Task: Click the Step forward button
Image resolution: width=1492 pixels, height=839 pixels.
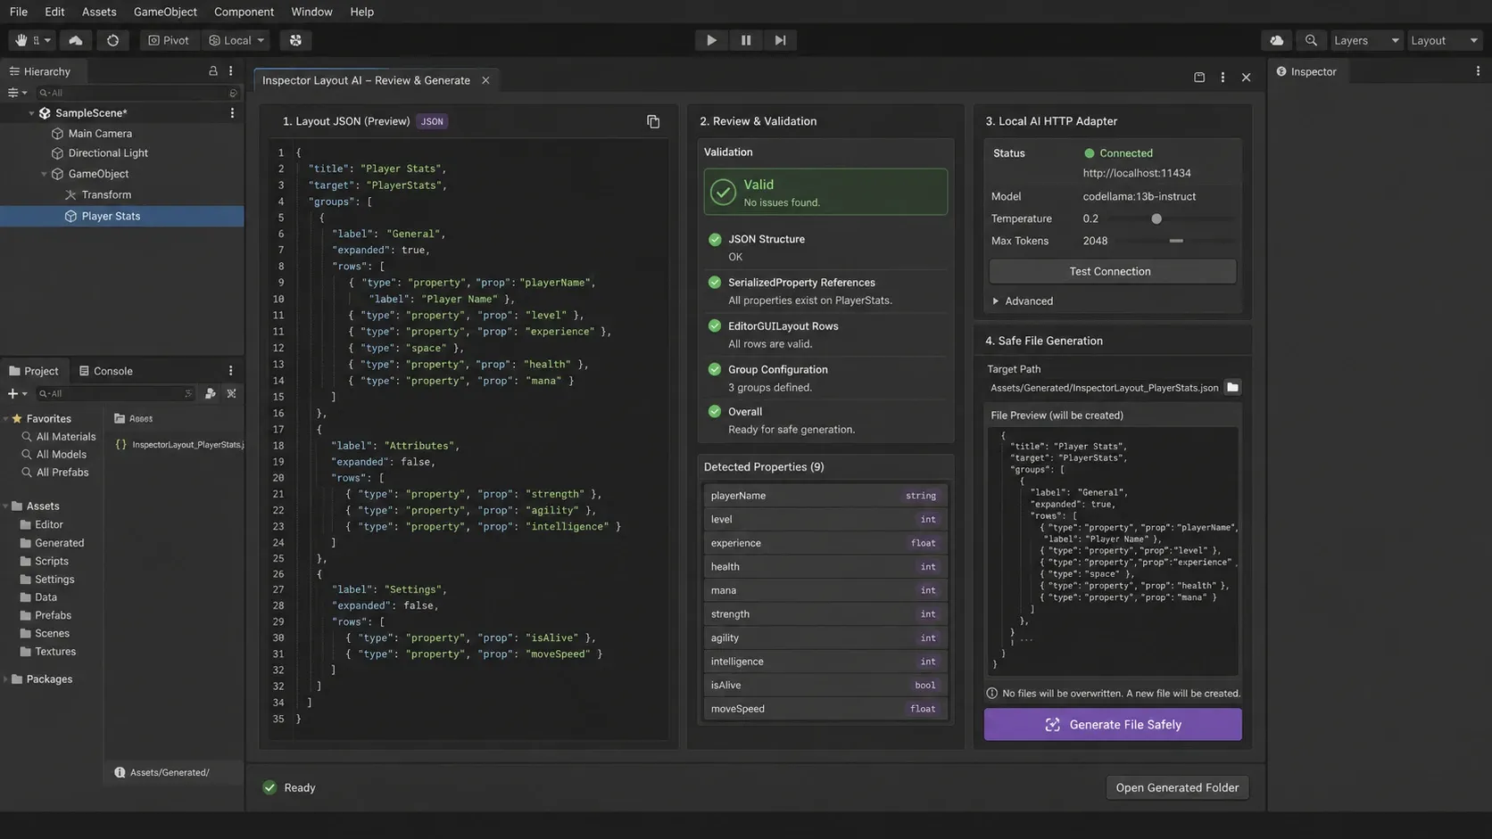Action: [x=780, y=40]
